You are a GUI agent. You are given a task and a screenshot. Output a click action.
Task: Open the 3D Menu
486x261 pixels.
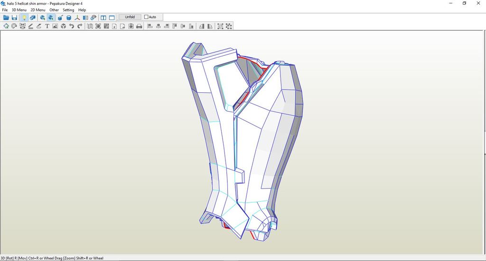point(19,10)
